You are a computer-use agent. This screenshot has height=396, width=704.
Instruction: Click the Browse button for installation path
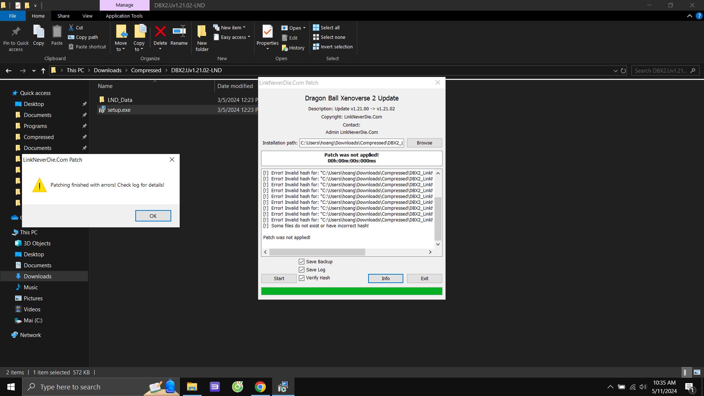(424, 143)
